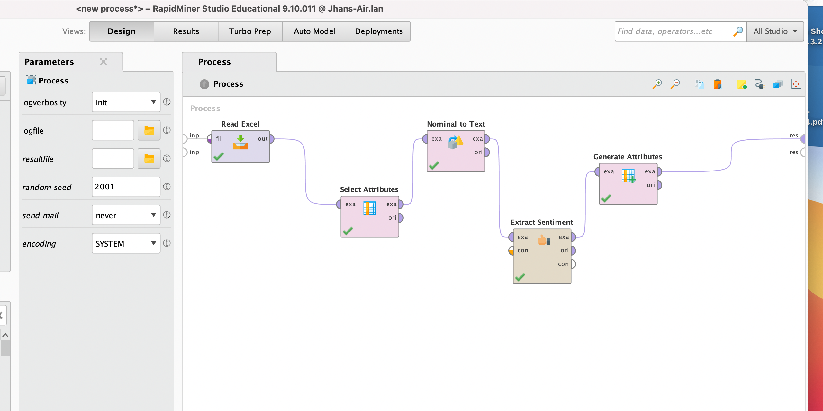823x411 pixels.
Task: Show info for the encoding parameter
Action: 167,243
